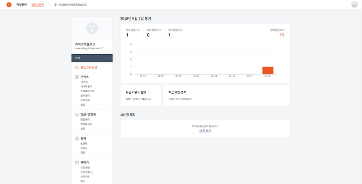Click the external-link icon beside 스킨 편집
The height and width of the screenshot is (184, 362).
92,172
